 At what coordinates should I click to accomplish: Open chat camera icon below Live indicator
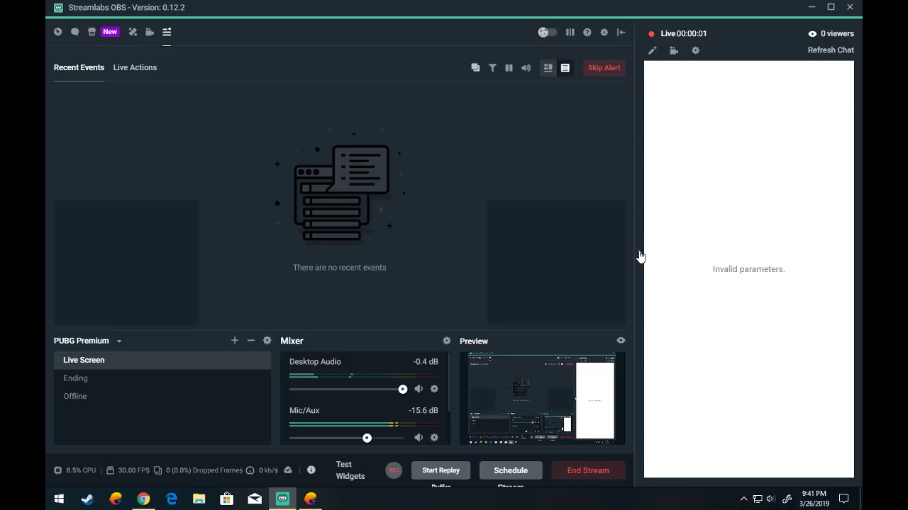[x=674, y=50]
